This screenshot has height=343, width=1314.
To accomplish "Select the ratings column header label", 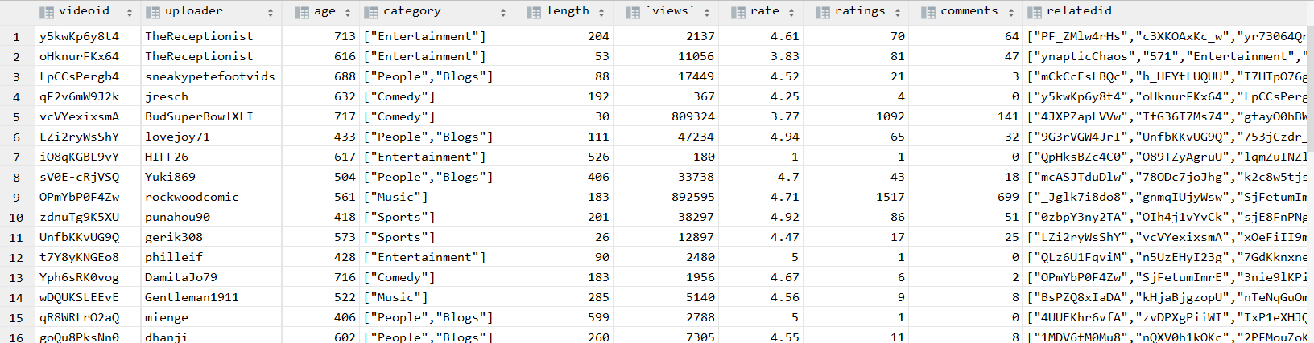I will click(x=860, y=11).
